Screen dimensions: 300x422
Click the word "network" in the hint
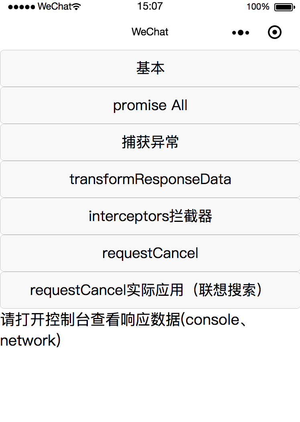pos(28,340)
